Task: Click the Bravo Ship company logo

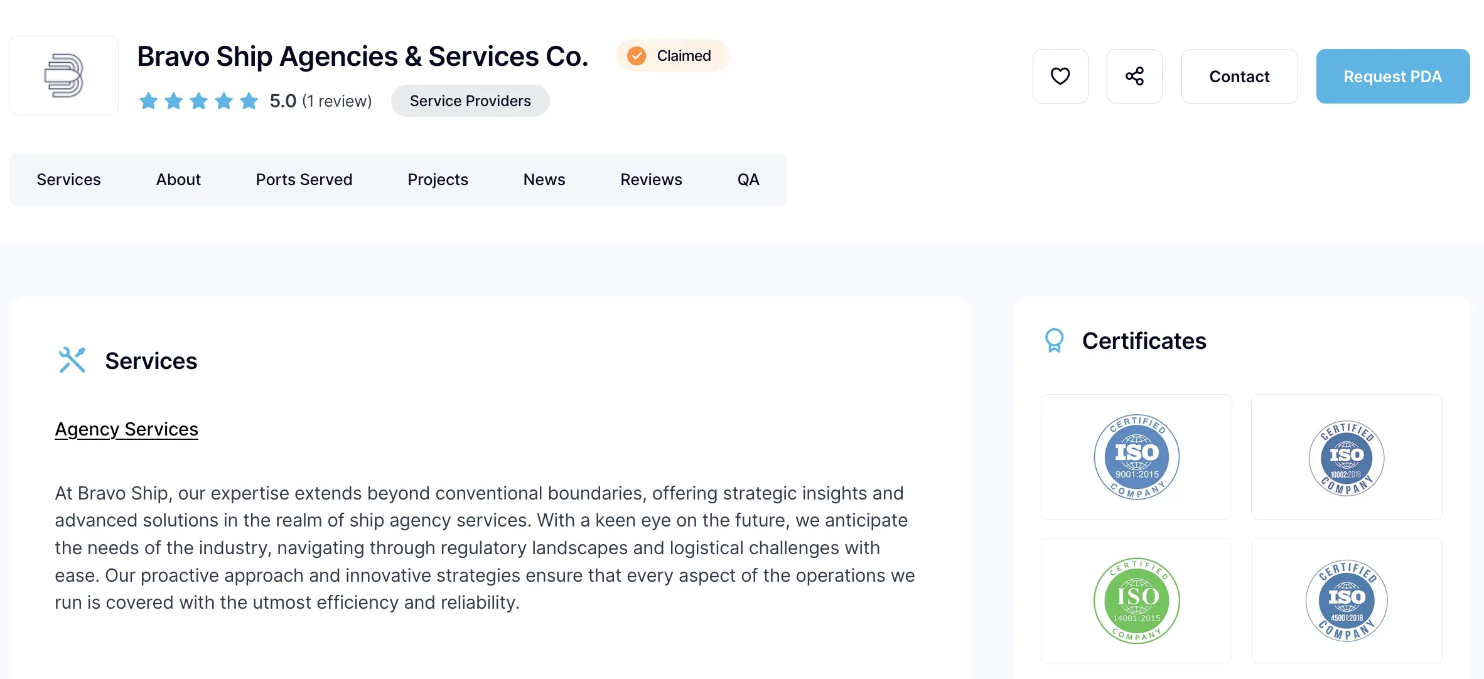Action: pyautogui.click(x=63, y=75)
